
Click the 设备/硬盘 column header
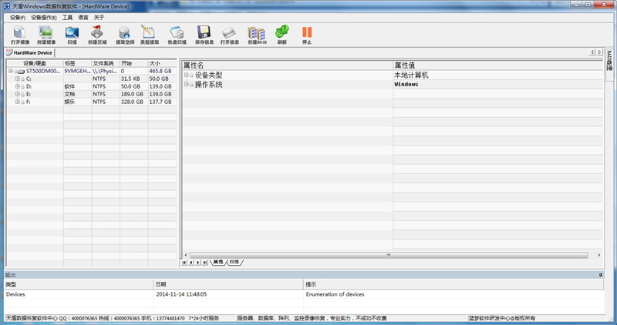click(35, 63)
